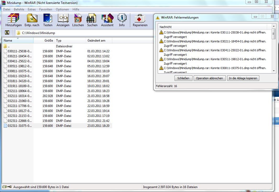The image size is (279, 192).
Task: Select file 030211-18454-0...
Action: pos(20,56)
